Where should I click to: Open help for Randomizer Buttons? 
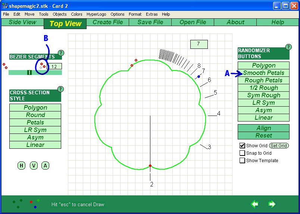[x=288, y=47]
